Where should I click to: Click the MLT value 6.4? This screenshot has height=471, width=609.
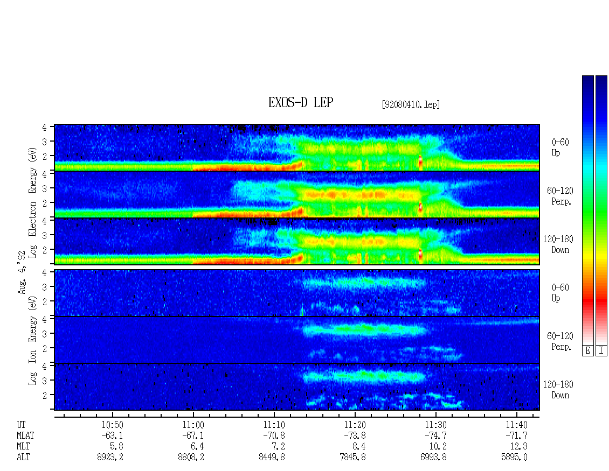197,447
